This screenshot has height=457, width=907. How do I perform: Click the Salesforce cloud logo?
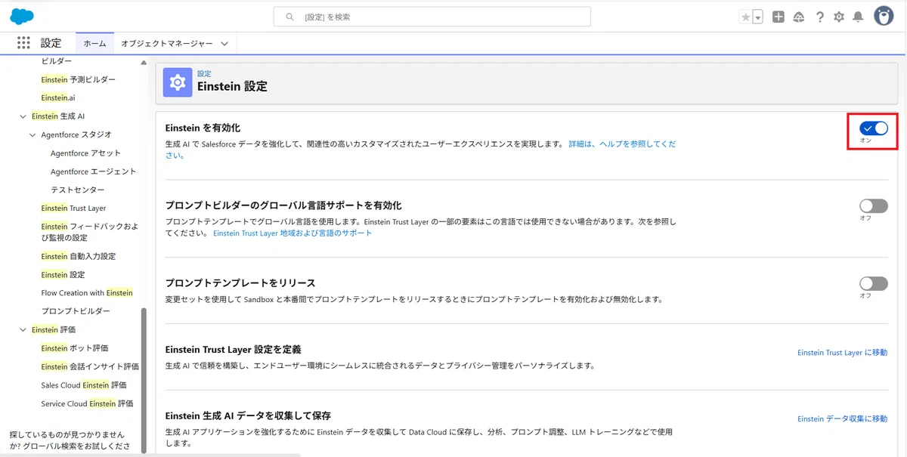22,16
